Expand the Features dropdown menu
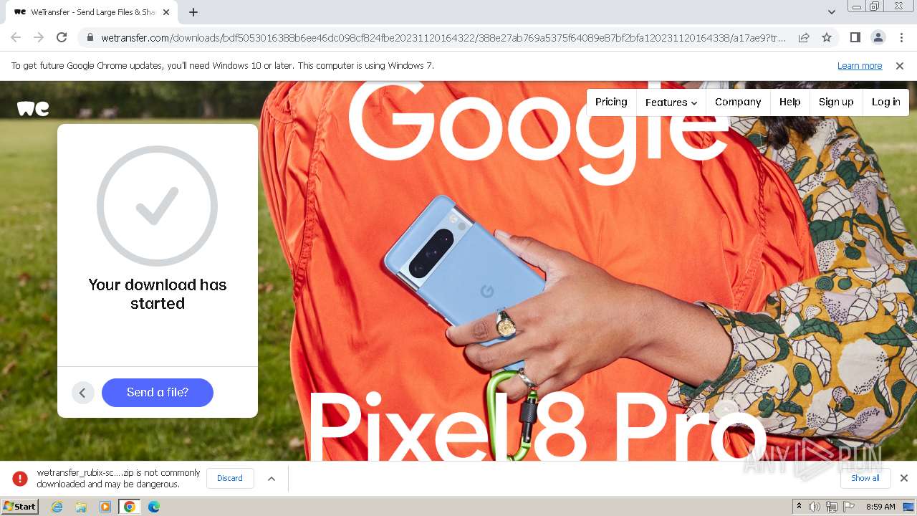 [671, 102]
